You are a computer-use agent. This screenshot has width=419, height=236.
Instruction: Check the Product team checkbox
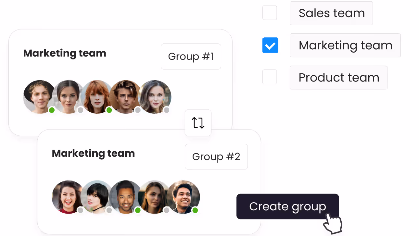point(270,77)
